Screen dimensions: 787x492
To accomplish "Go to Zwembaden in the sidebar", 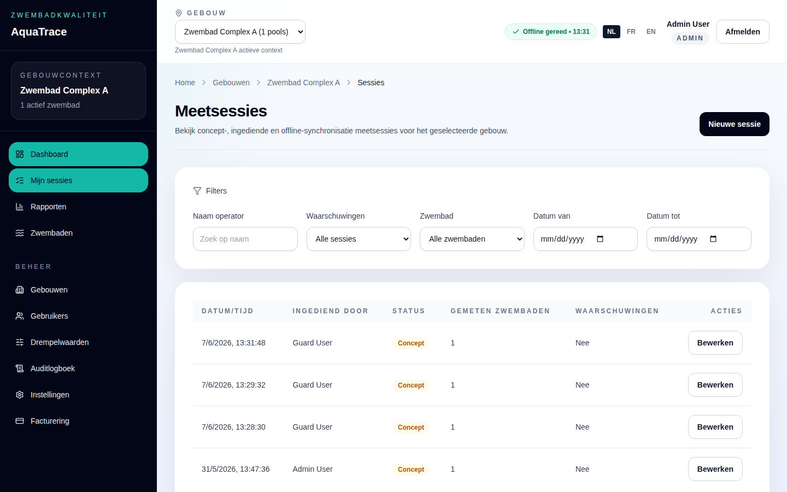I will 78,233.
